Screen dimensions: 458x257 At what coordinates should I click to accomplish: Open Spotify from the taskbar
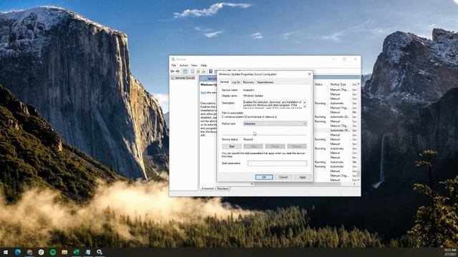pos(53,252)
